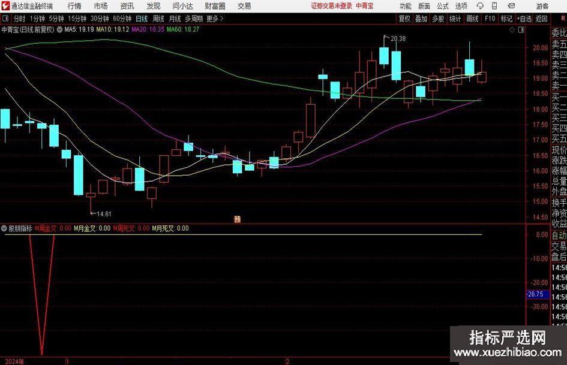567x365 pixels.
Task: Click the 标记 toolbar button
Action: pos(506,19)
